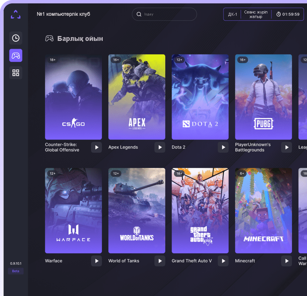This screenshot has width=307, height=296.
Task: Click the 0.9.10.1 version number
Action: tap(16, 263)
